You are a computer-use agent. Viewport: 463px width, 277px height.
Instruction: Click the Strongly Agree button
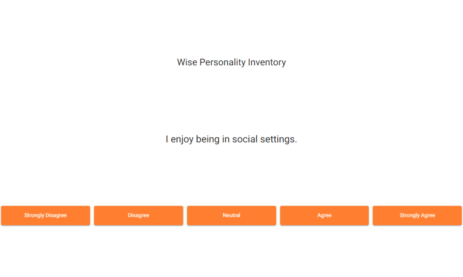tap(417, 215)
